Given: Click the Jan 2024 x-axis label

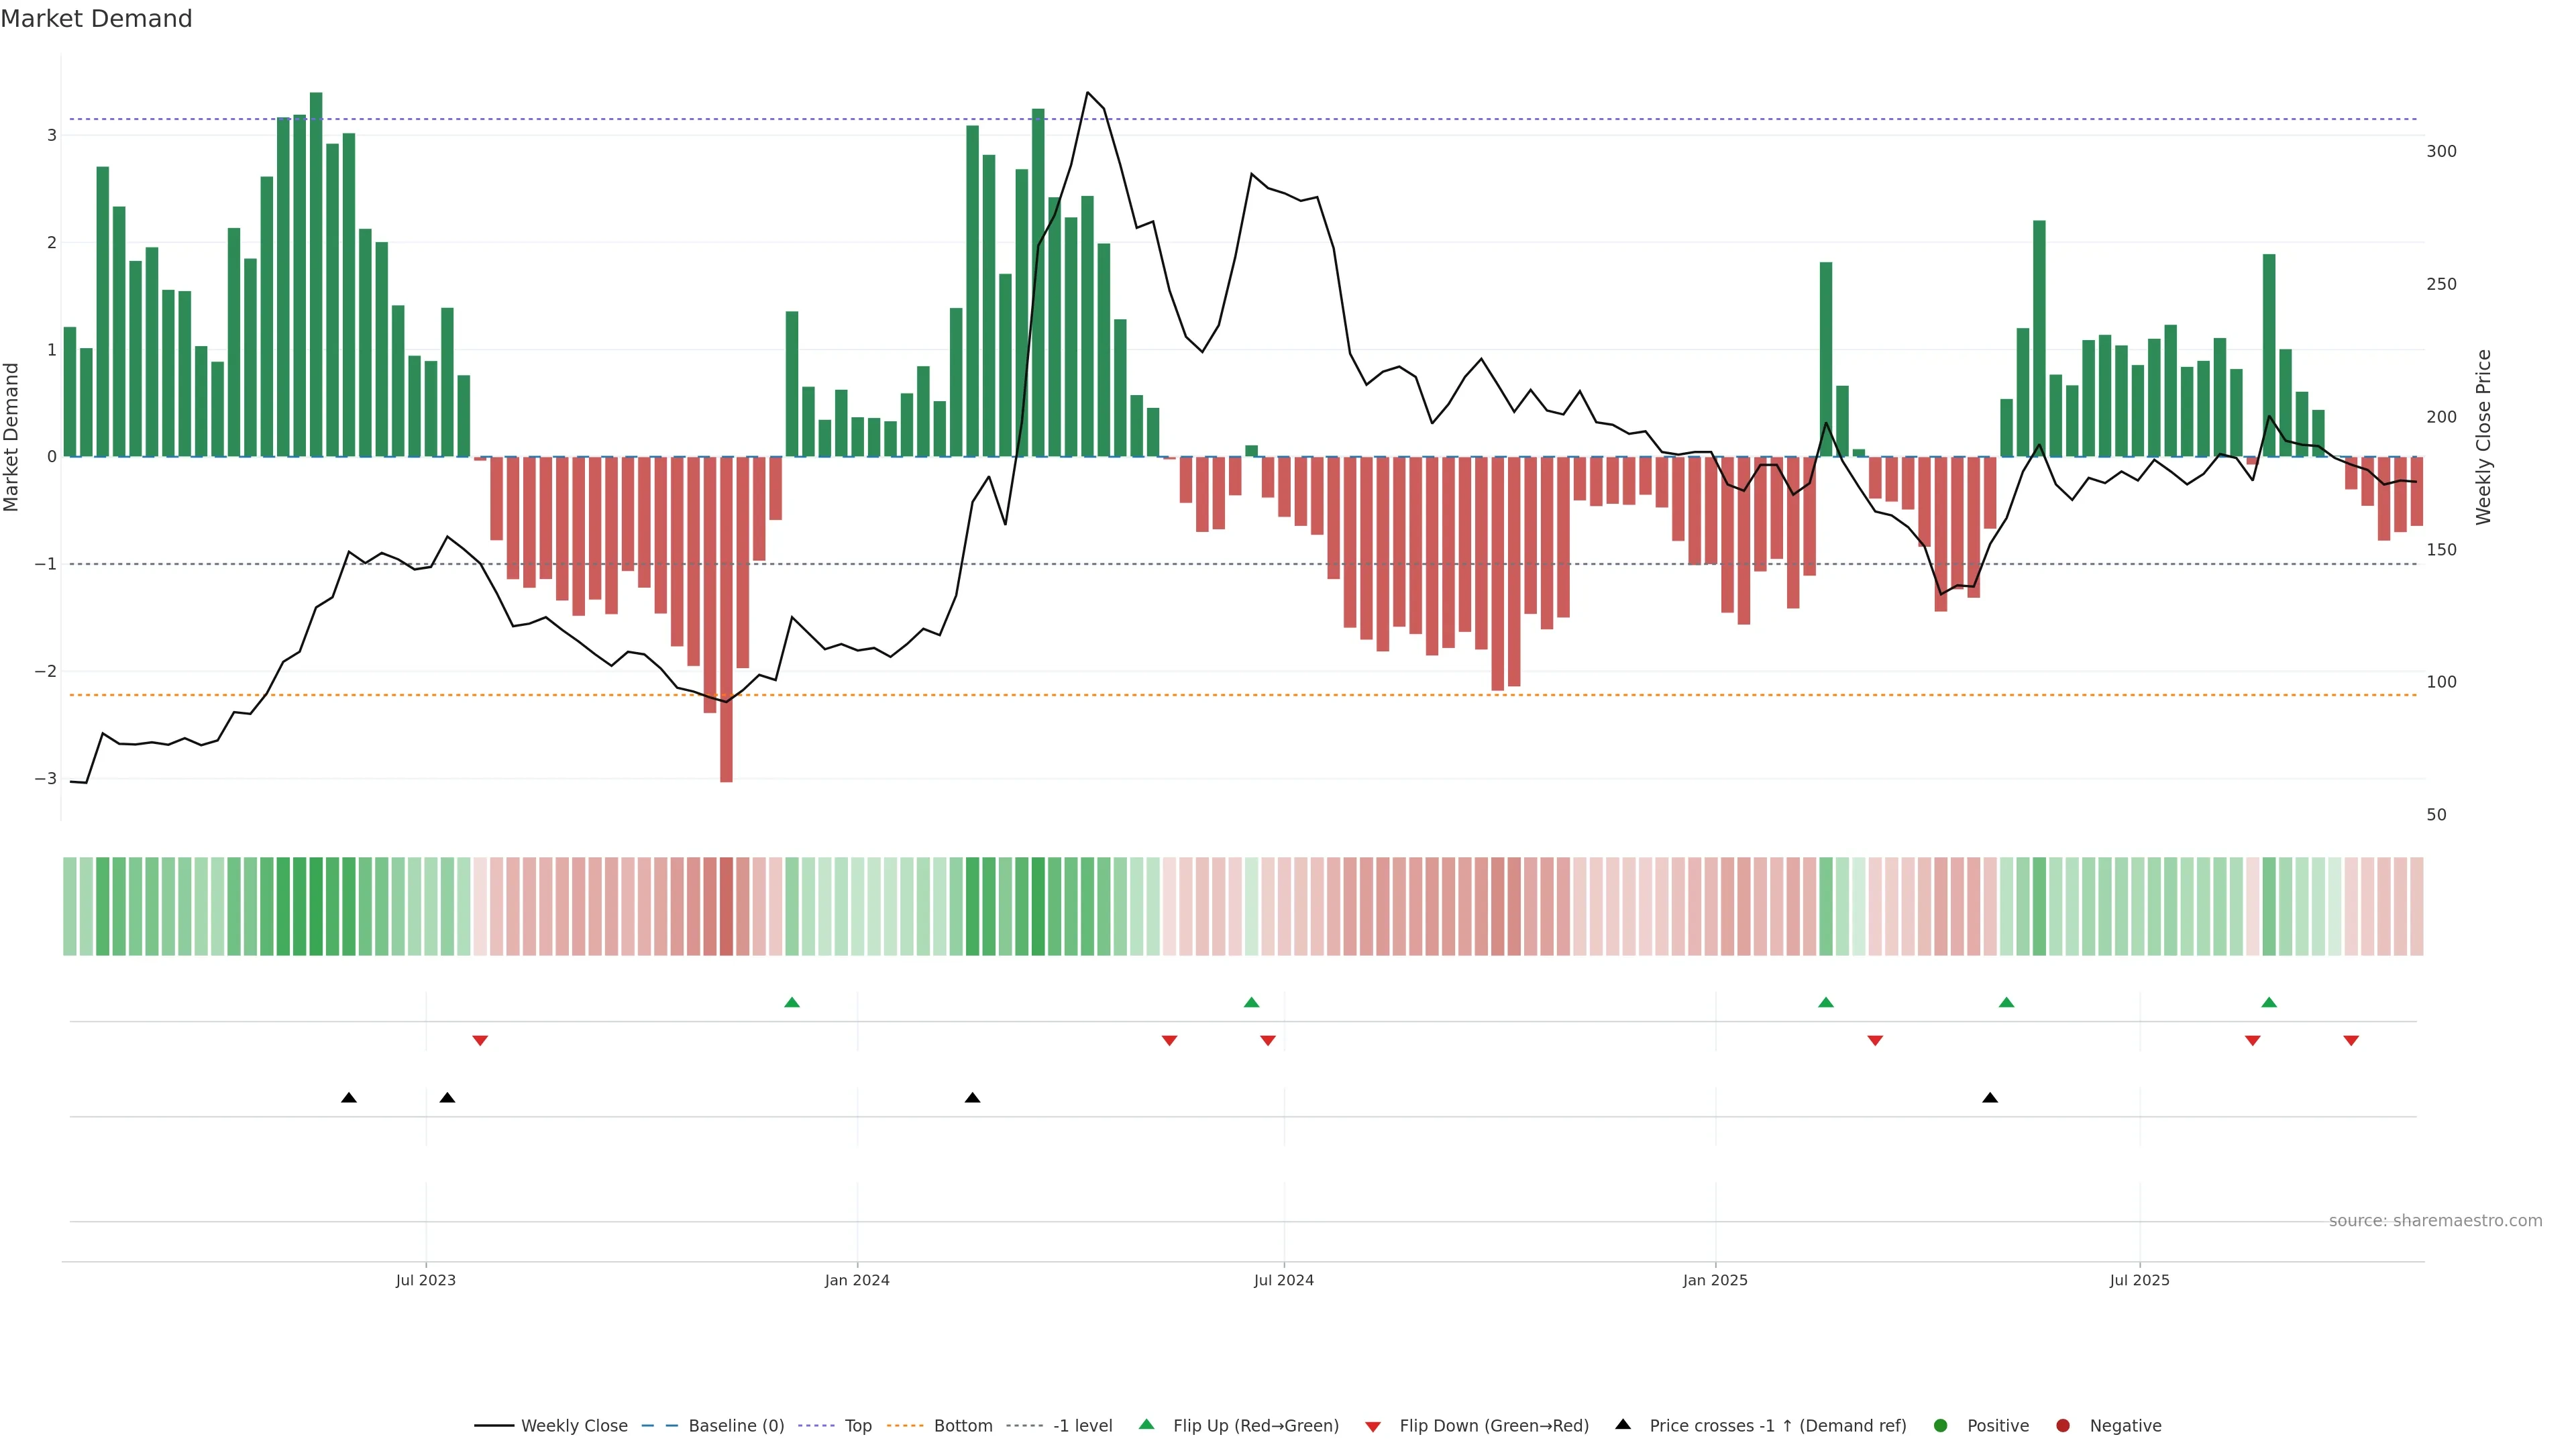Looking at the screenshot, I should point(857,1280).
